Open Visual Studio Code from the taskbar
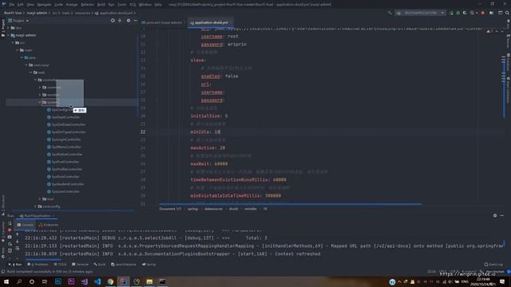Screen dimensions: 511x287 coord(97,281)
